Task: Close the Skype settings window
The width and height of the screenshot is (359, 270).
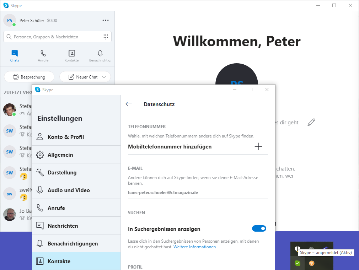Action: (267, 90)
